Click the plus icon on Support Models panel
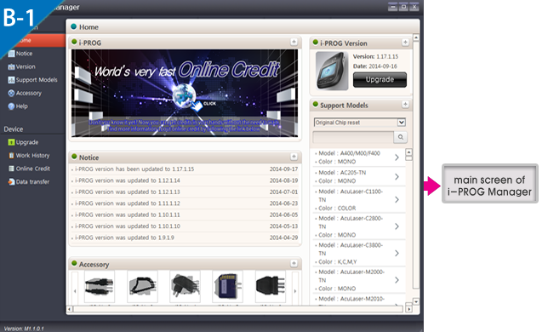 (405, 104)
